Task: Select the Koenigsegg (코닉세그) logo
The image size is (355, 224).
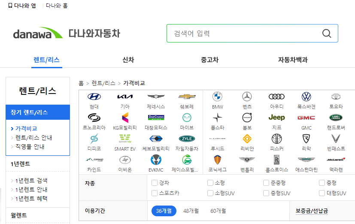Action: pos(217,160)
